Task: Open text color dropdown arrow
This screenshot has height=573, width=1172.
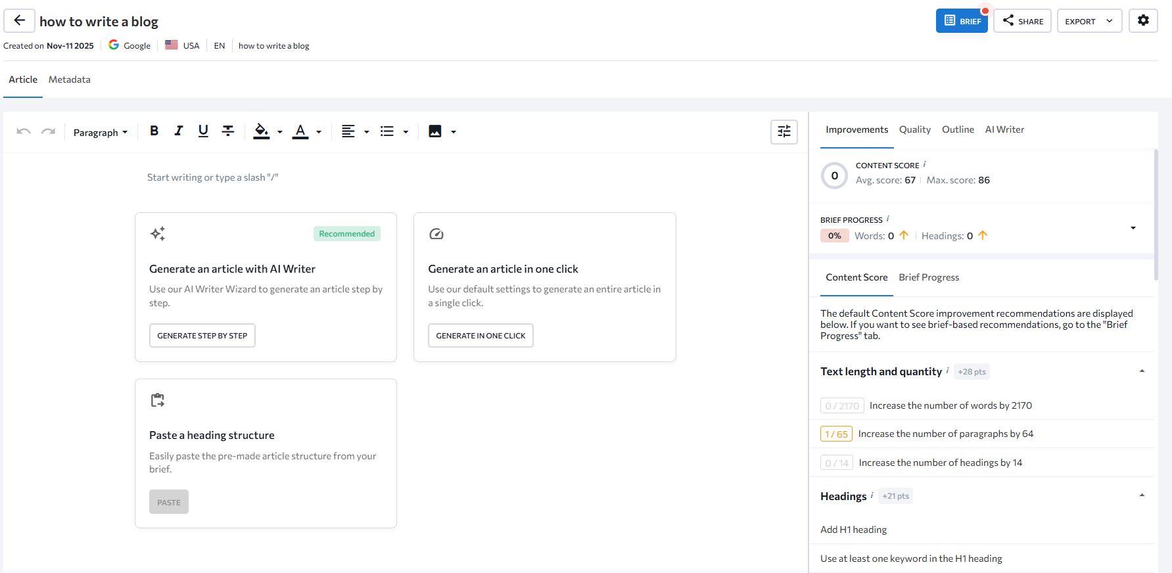Action: coord(319,132)
